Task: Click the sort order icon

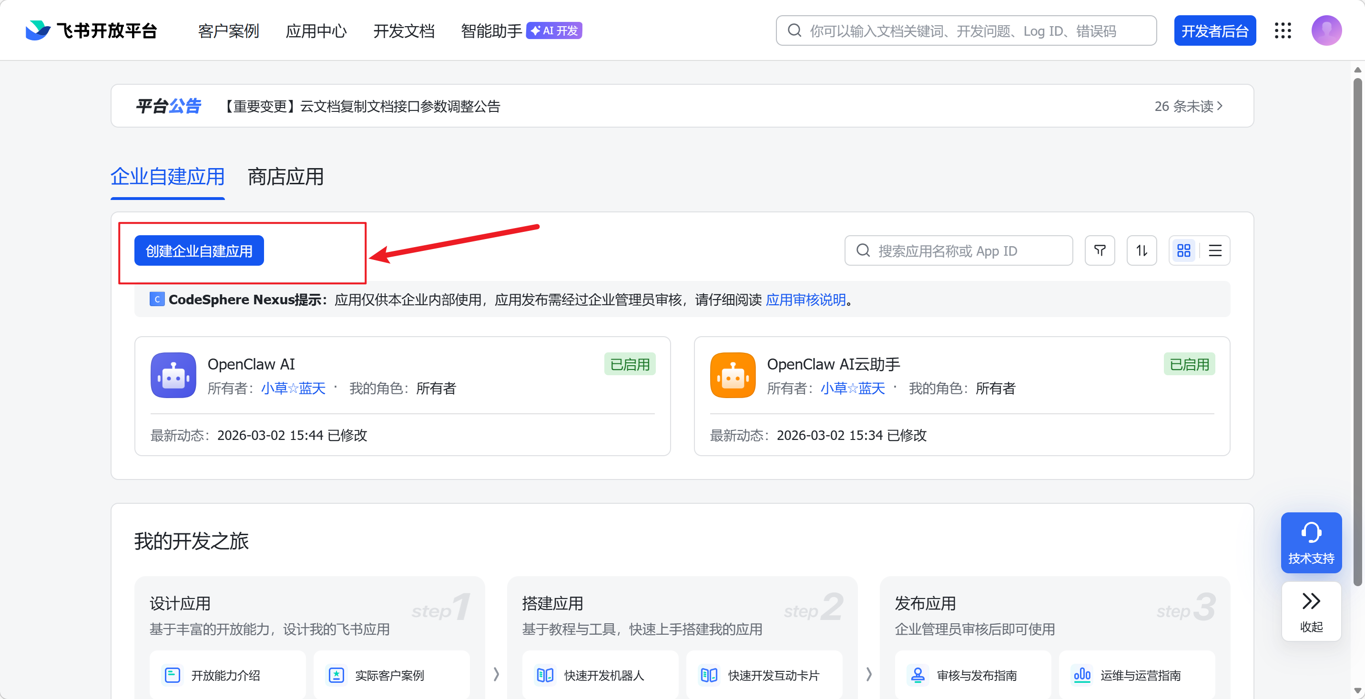Action: tap(1141, 250)
